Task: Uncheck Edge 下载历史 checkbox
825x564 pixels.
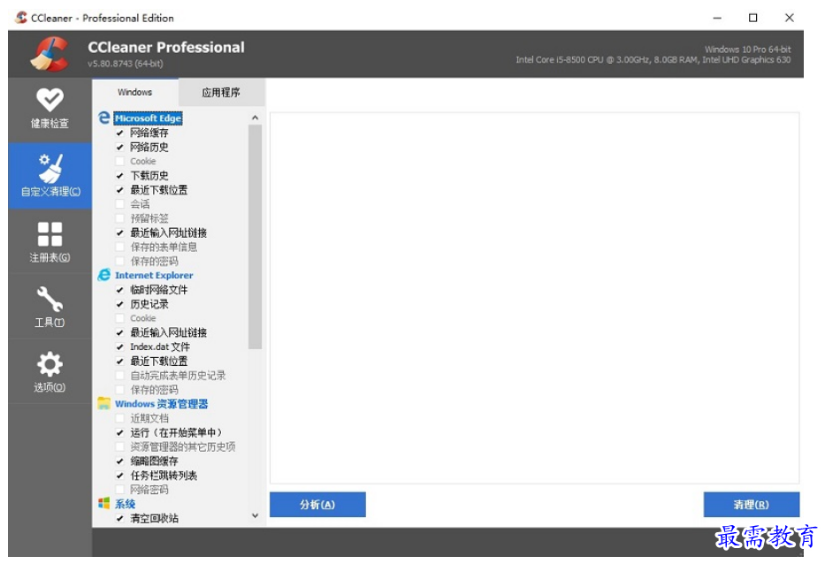Action: (120, 175)
